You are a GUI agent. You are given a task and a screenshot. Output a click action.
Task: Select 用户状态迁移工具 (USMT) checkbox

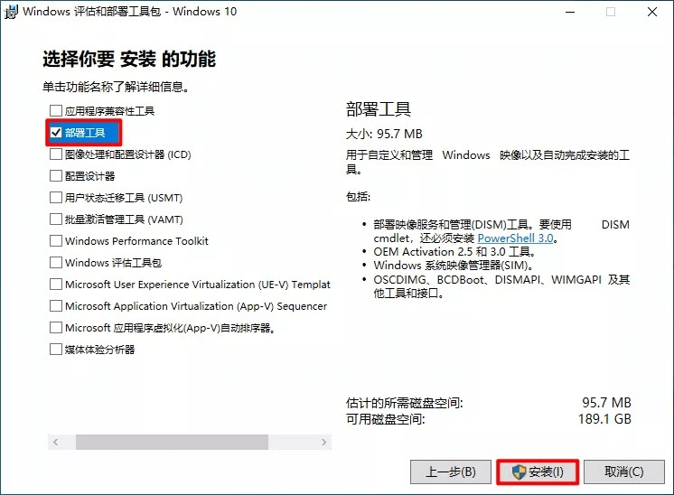coord(56,198)
